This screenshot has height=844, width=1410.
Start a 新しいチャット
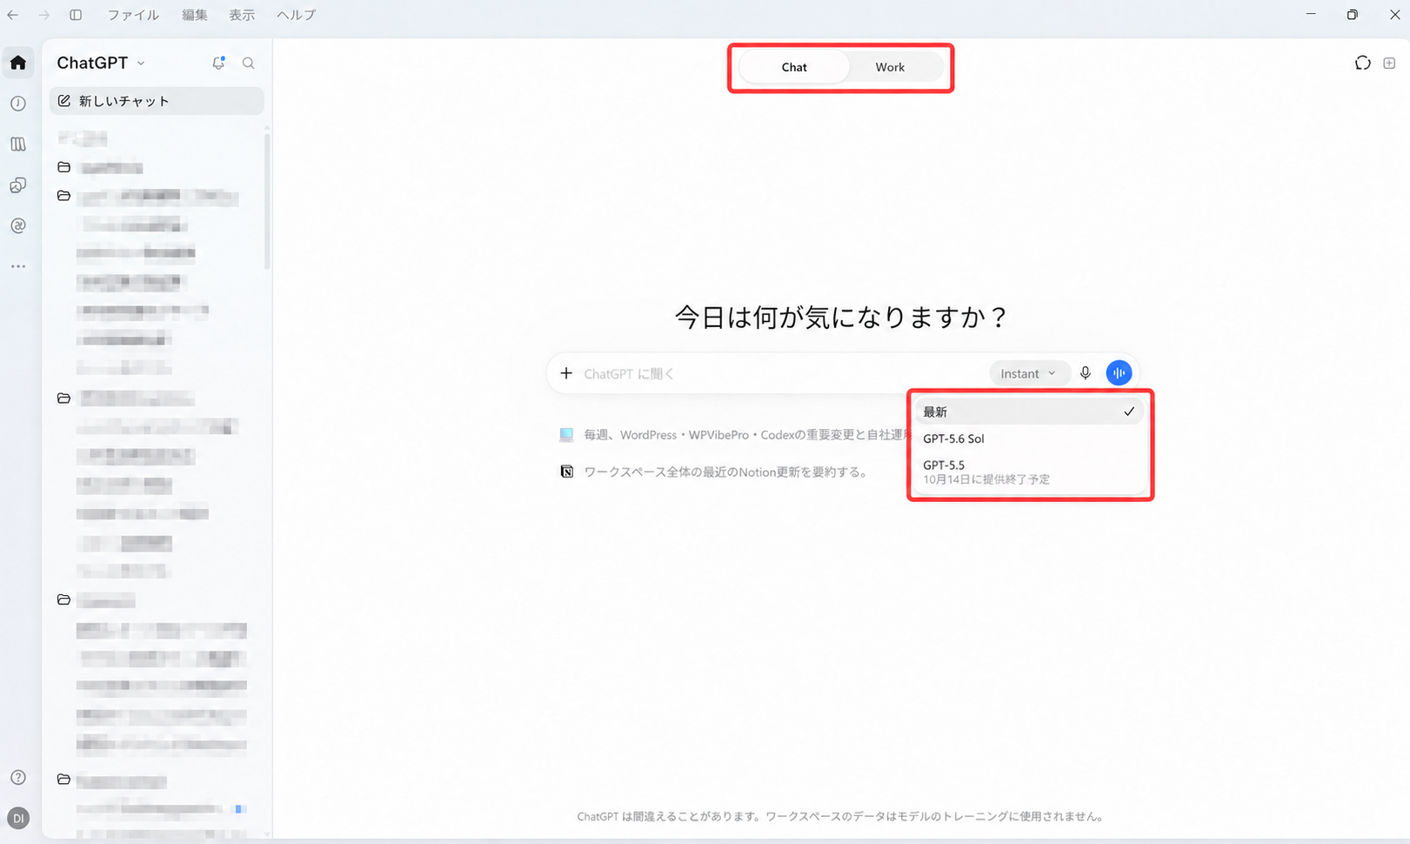pyautogui.click(x=157, y=101)
